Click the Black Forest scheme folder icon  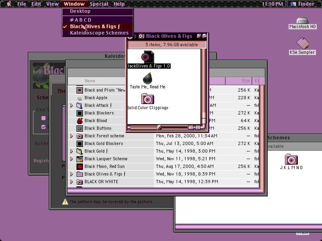(80, 136)
